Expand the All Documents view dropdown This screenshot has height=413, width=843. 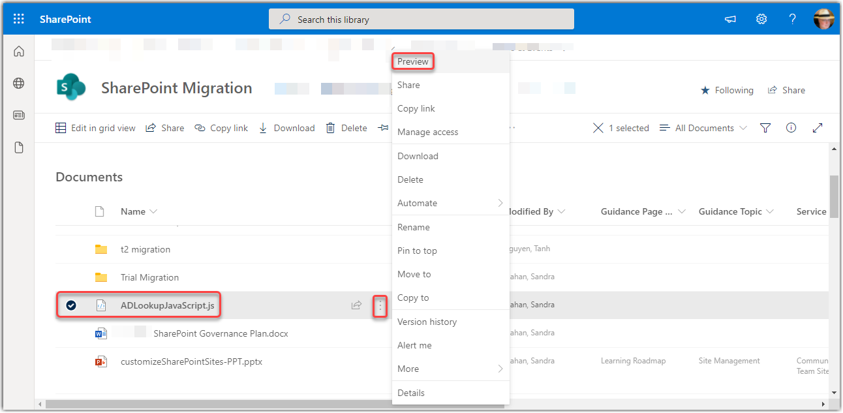[x=703, y=128]
